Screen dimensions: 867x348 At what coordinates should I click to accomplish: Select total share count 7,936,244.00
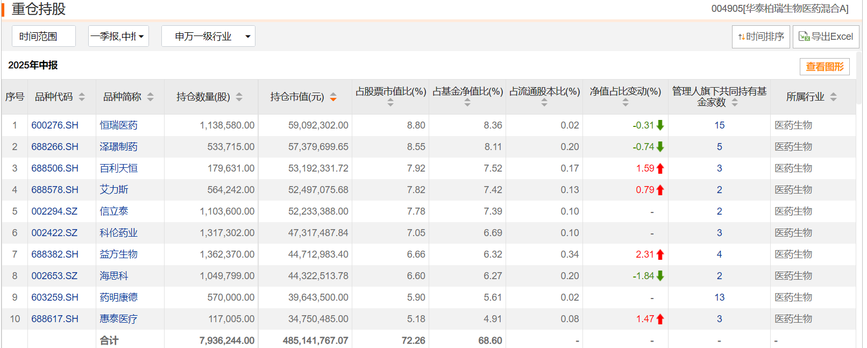[x=227, y=340]
